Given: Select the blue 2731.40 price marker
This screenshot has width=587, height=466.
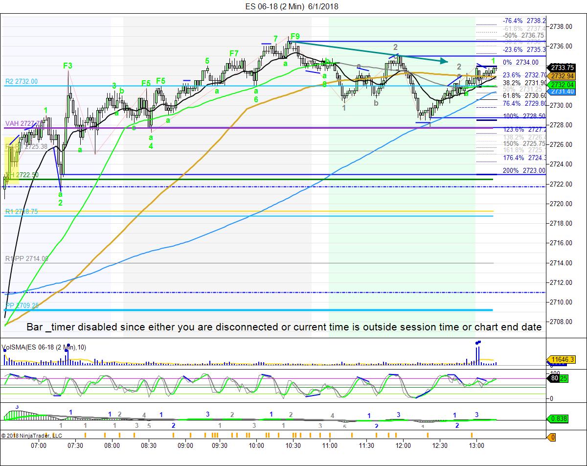Looking at the screenshot, I should [562, 92].
